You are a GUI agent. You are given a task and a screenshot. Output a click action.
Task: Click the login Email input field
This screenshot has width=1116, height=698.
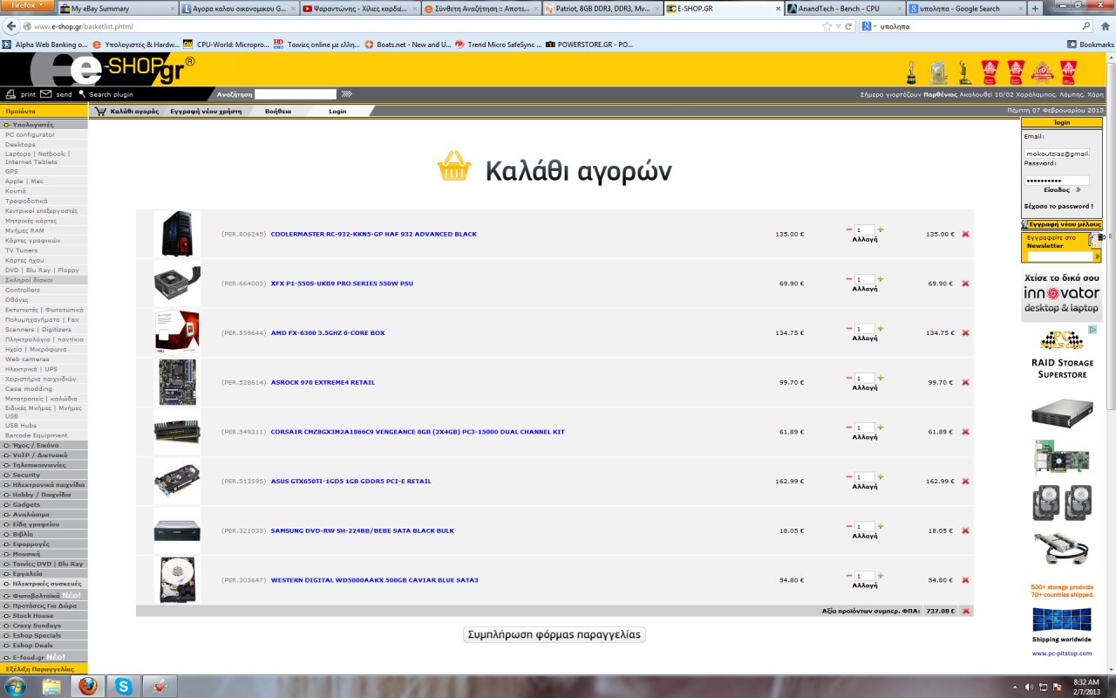click(x=1057, y=154)
